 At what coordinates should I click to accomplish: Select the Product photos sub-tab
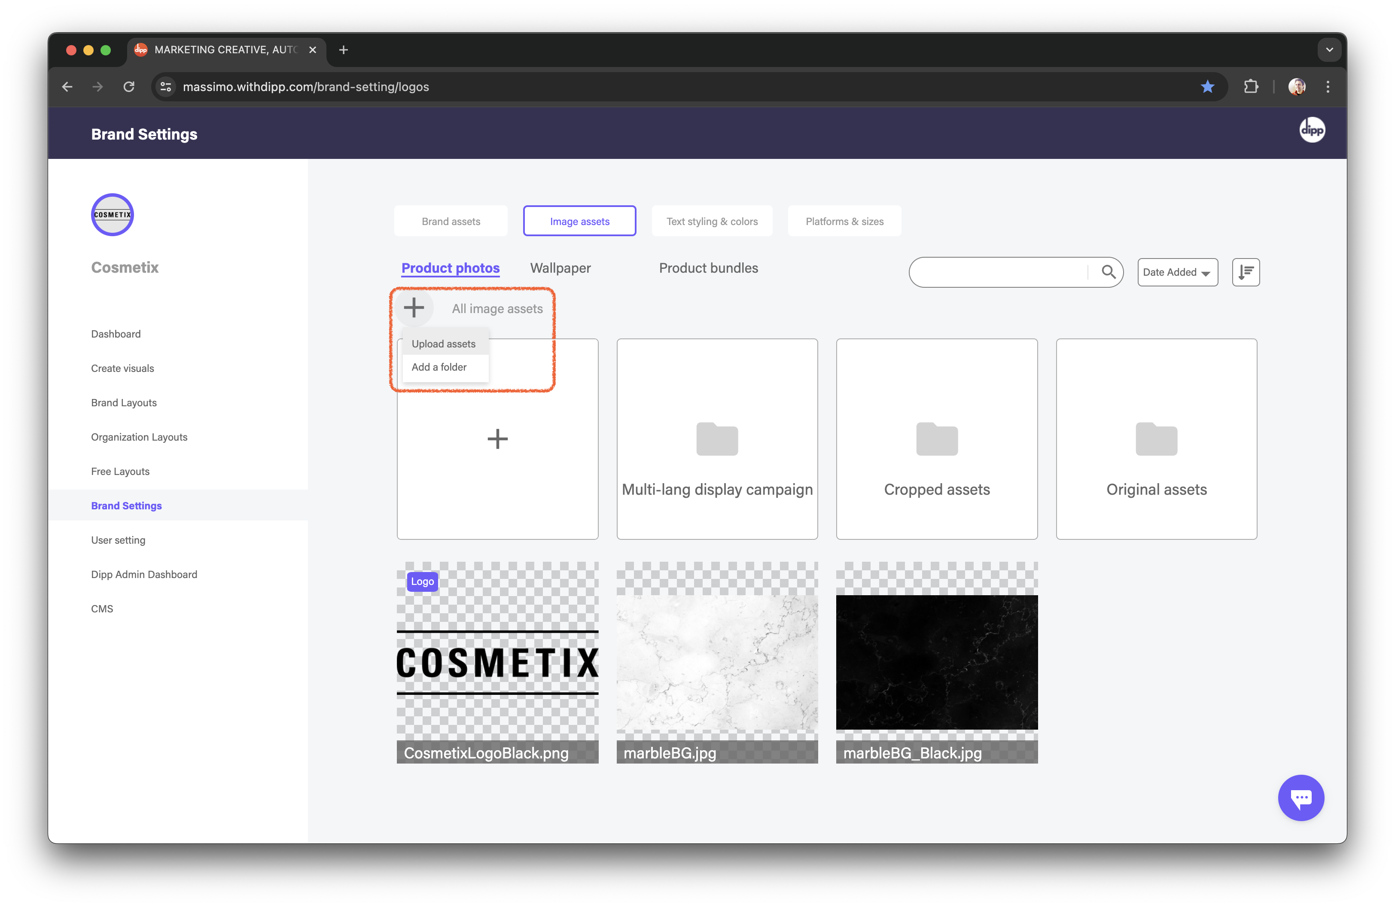[x=450, y=268]
